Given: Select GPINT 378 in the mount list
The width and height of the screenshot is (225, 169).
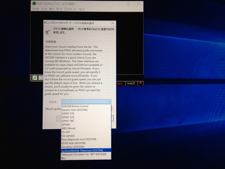Looking at the screenshot, I should click(86, 117).
